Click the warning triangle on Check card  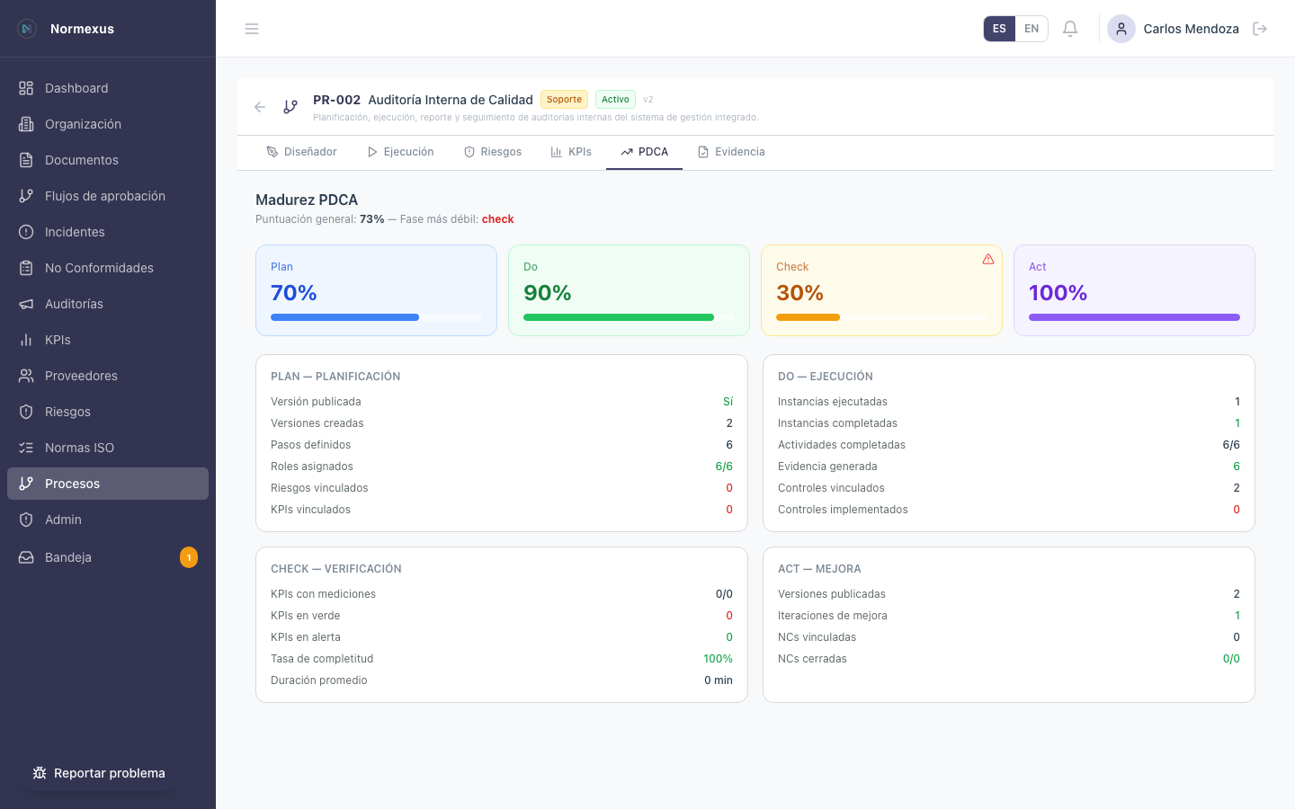point(988,259)
